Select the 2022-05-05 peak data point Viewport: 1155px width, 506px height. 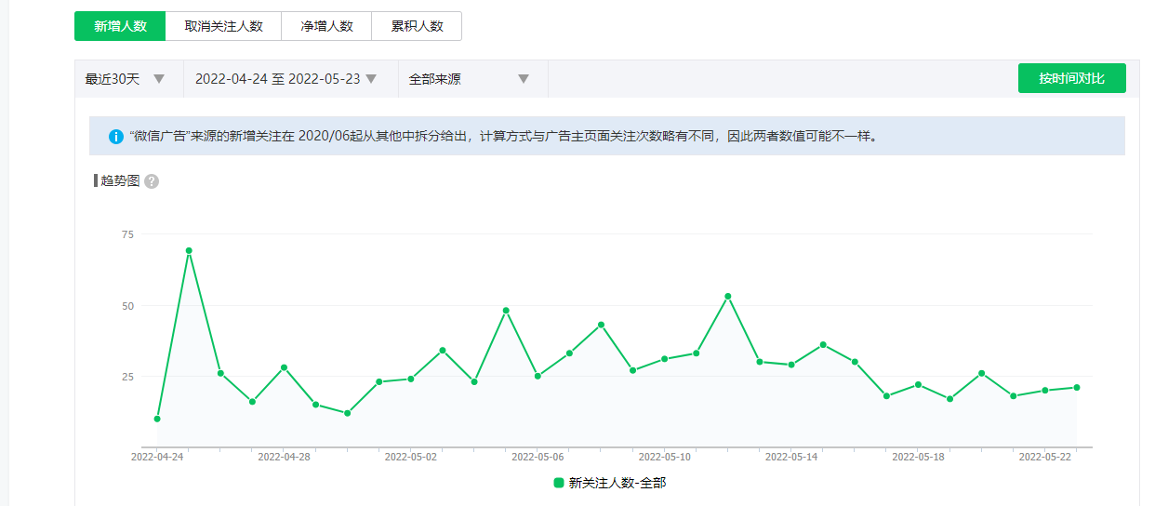(x=506, y=311)
